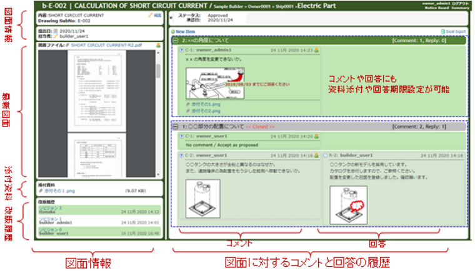Image resolution: width=475 pixels, height=271 pixels.
Task: Click the user icon at C-2 14:16 timestamp
Action: tap(317, 156)
